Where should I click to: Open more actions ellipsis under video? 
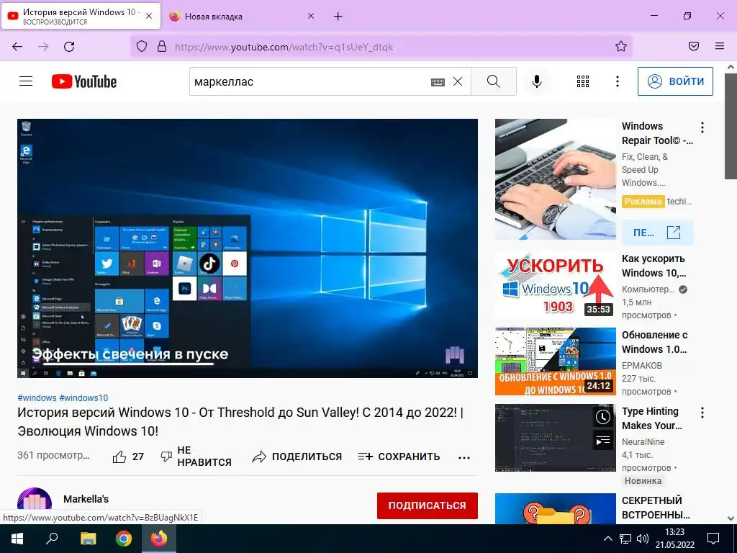(464, 457)
